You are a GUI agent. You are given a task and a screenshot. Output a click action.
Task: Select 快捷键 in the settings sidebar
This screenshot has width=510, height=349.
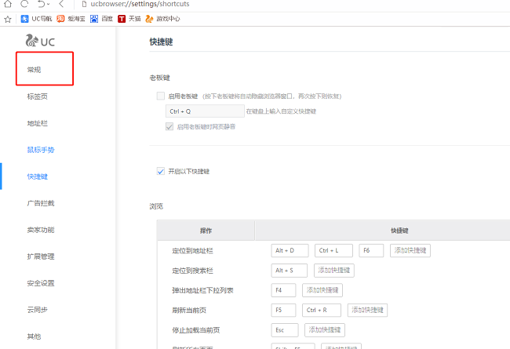pos(37,176)
